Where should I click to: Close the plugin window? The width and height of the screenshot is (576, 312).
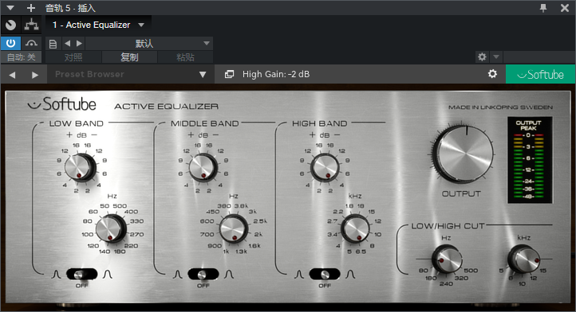[x=565, y=8]
